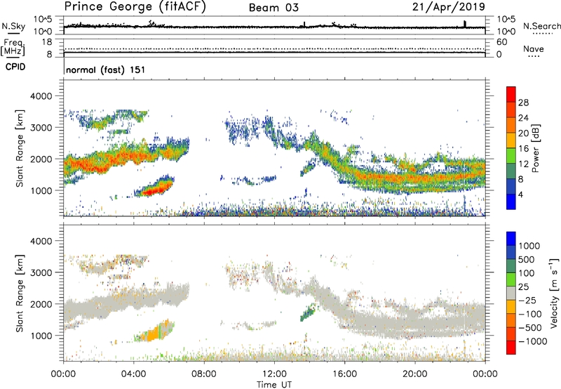Click the 'Freq. [MHz]' axis label
561x389 pixels.
13,48
